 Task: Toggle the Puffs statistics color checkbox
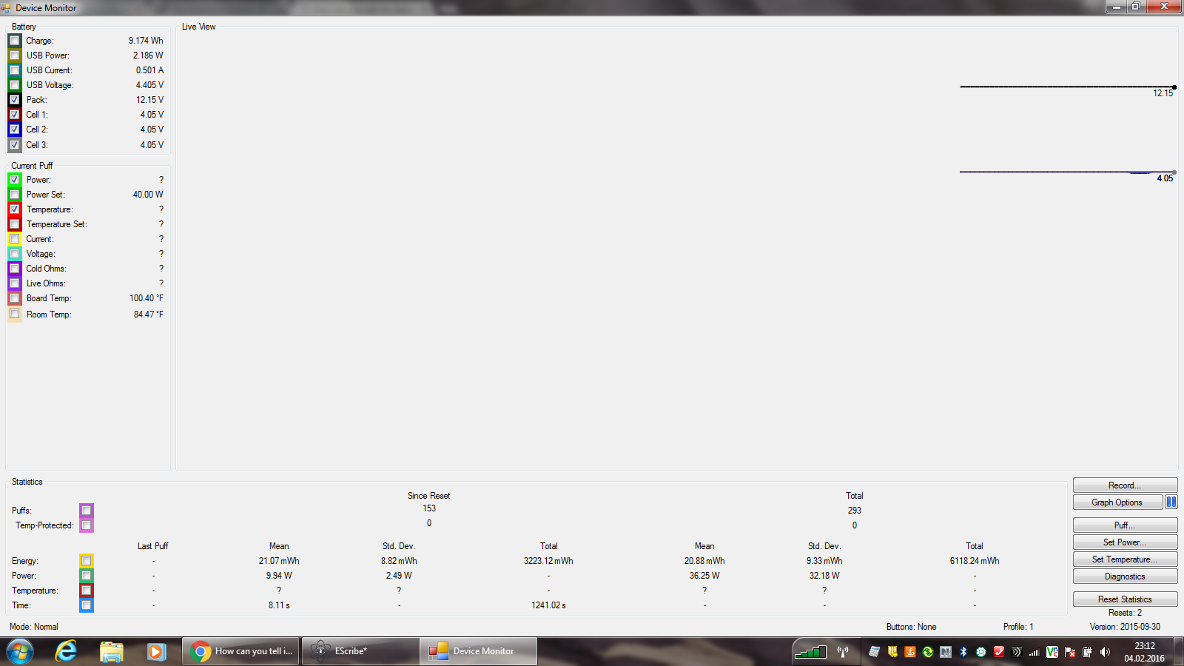pyautogui.click(x=87, y=511)
